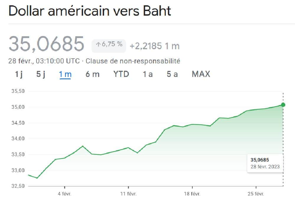This screenshot has height=204, width=295.
Task: Select the green endpoint marker on the chart
Action: click(x=283, y=104)
